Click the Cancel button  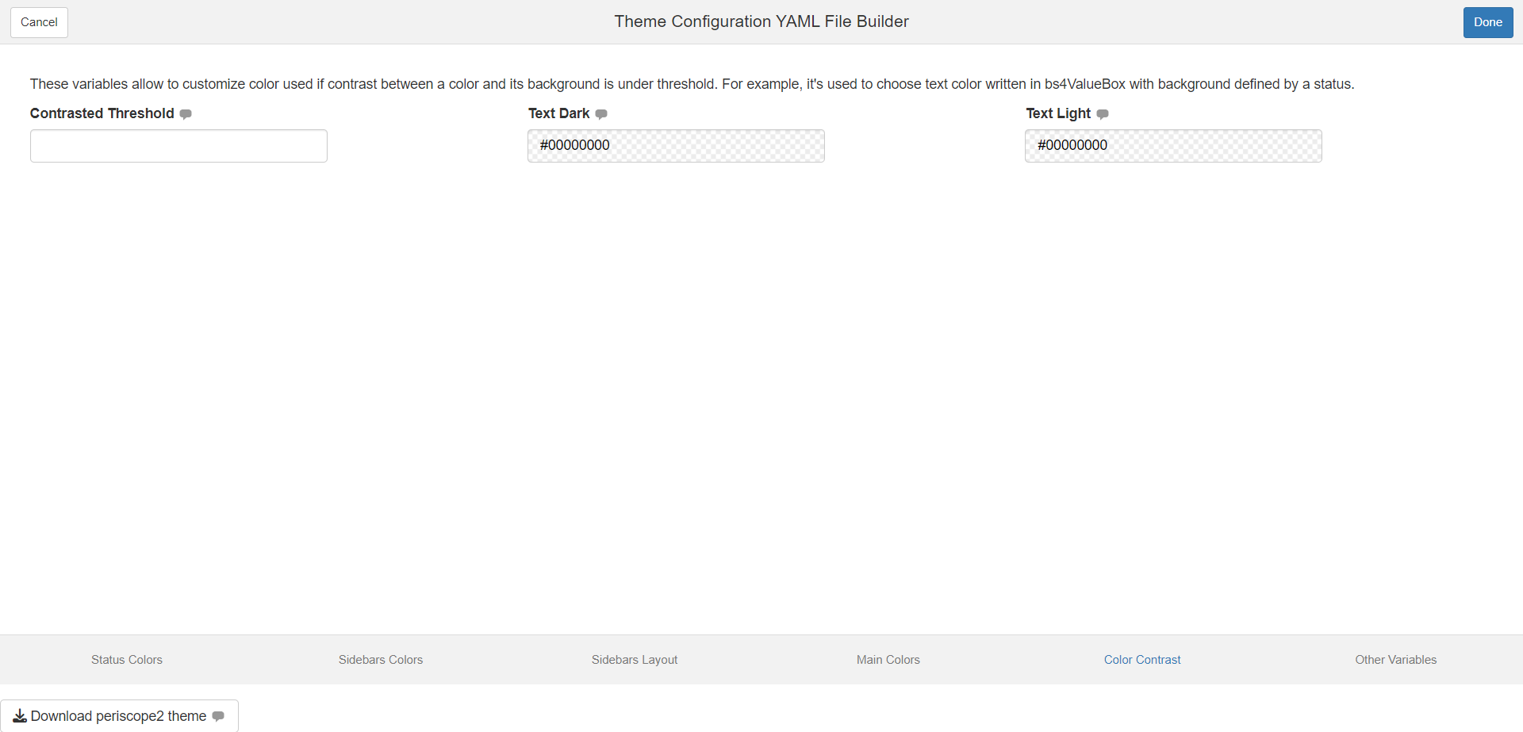click(x=39, y=22)
